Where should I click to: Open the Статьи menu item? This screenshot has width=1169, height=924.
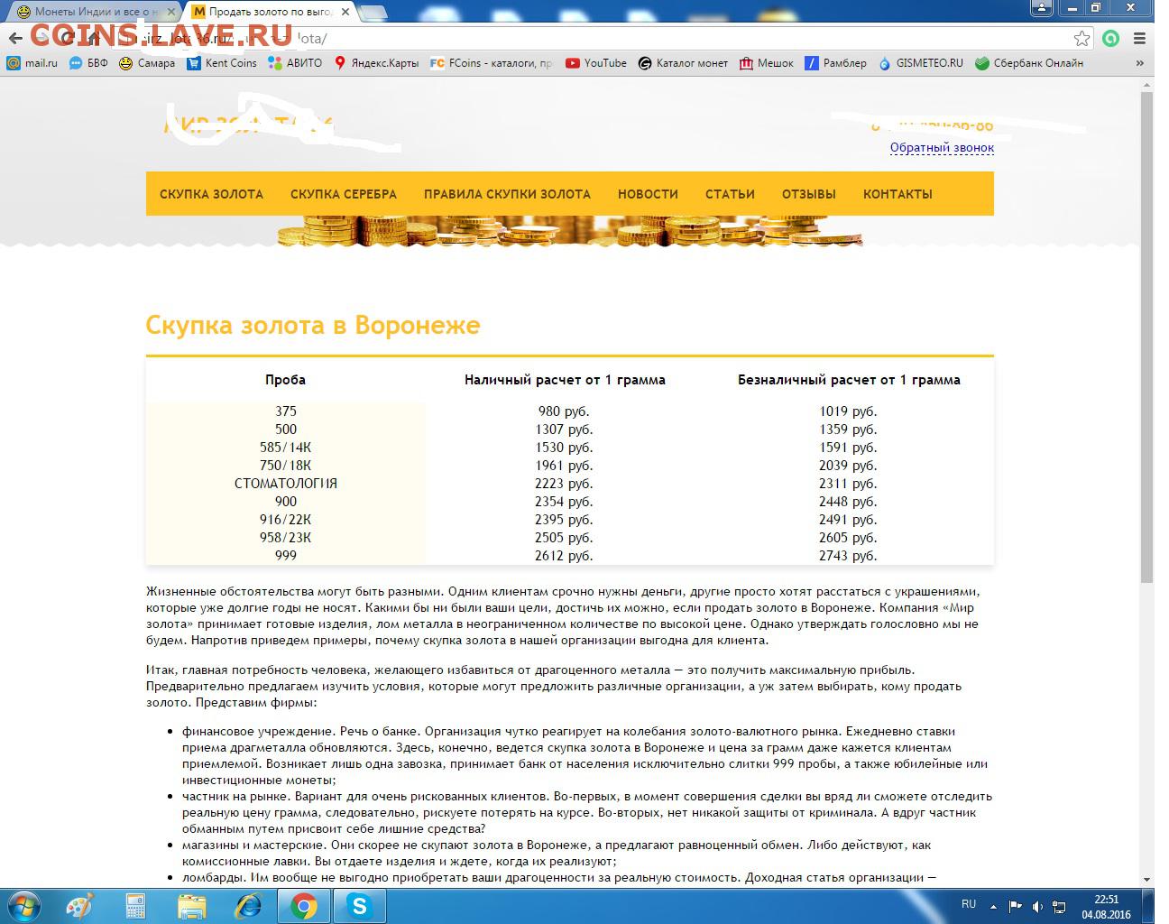tap(730, 194)
